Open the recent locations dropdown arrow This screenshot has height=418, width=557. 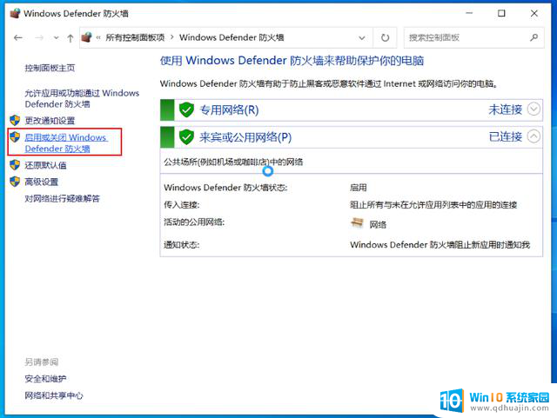click(x=56, y=37)
